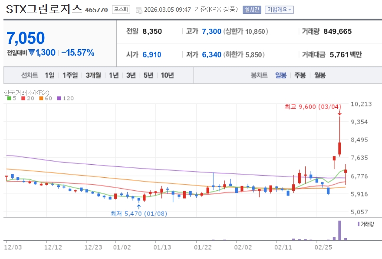Click the blue down-arrow price change icon
Image resolution: width=382 pixels, height=259 pixels.
pos(32,53)
